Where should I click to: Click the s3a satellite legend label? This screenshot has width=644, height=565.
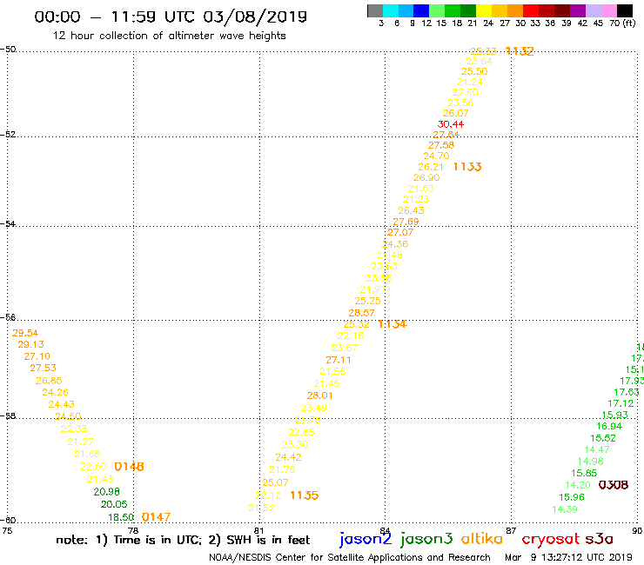pos(599,540)
